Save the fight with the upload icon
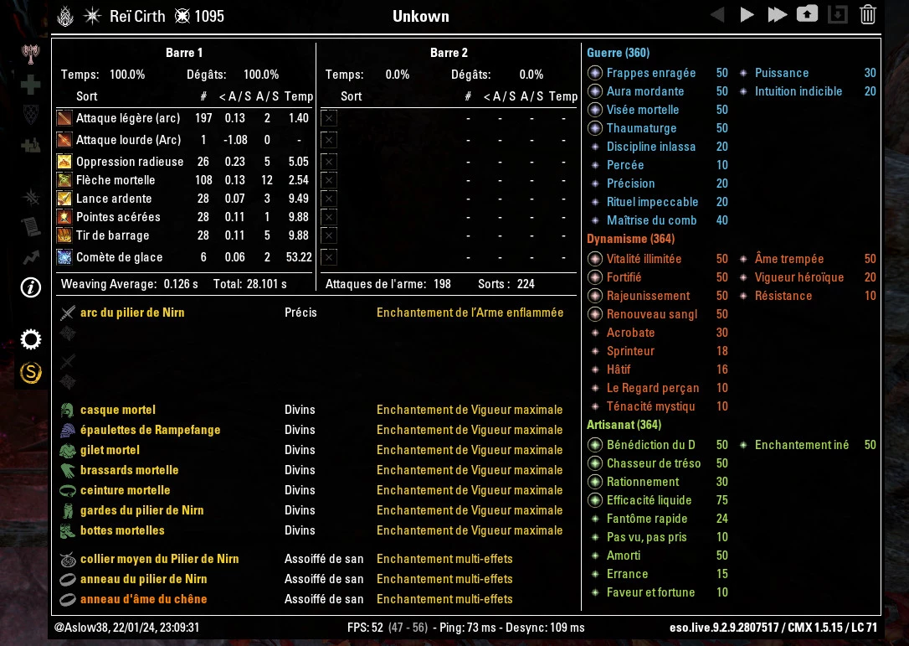Viewport: 909px width, 646px height. [x=807, y=14]
